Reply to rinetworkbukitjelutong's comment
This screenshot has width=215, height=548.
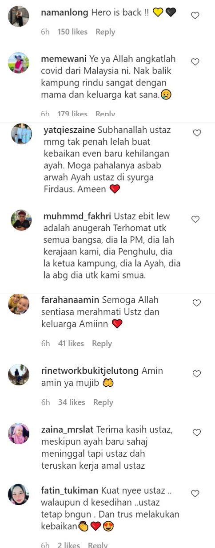pos(103,402)
